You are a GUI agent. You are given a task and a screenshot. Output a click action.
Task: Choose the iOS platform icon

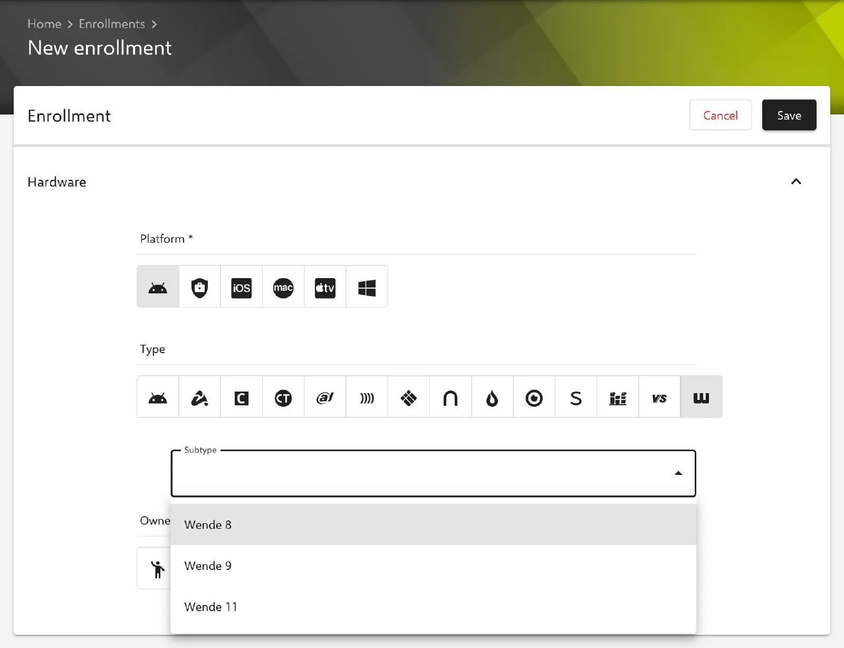[x=242, y=287]
